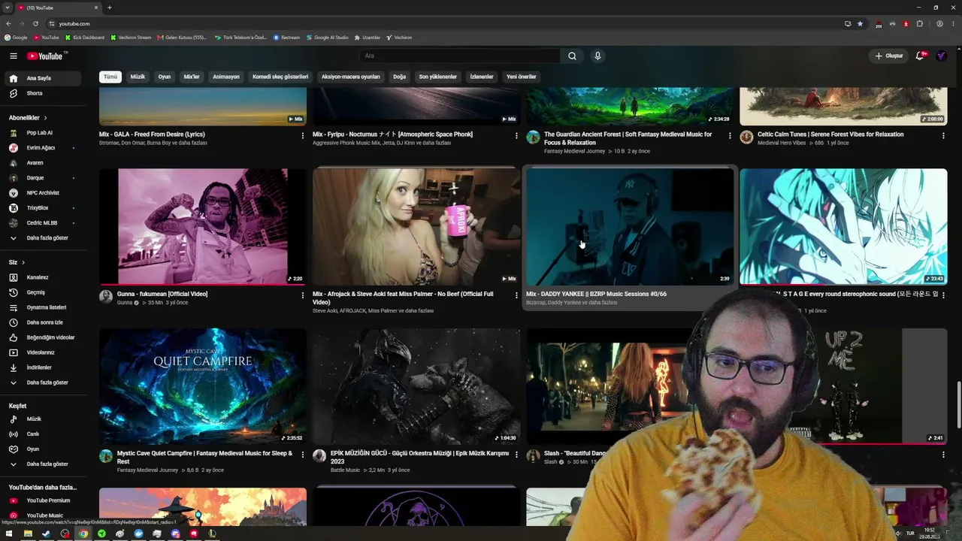Open the Abonelikler section chevron

click(x=45, y=118)
